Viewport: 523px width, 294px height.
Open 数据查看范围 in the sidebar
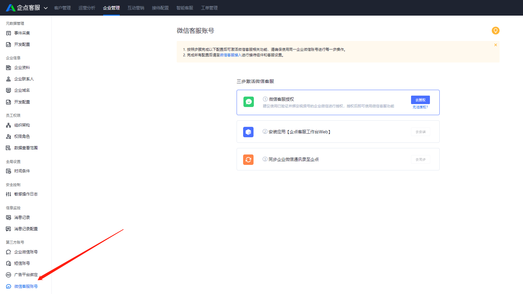pyautogui.click(x=26, y=148)
